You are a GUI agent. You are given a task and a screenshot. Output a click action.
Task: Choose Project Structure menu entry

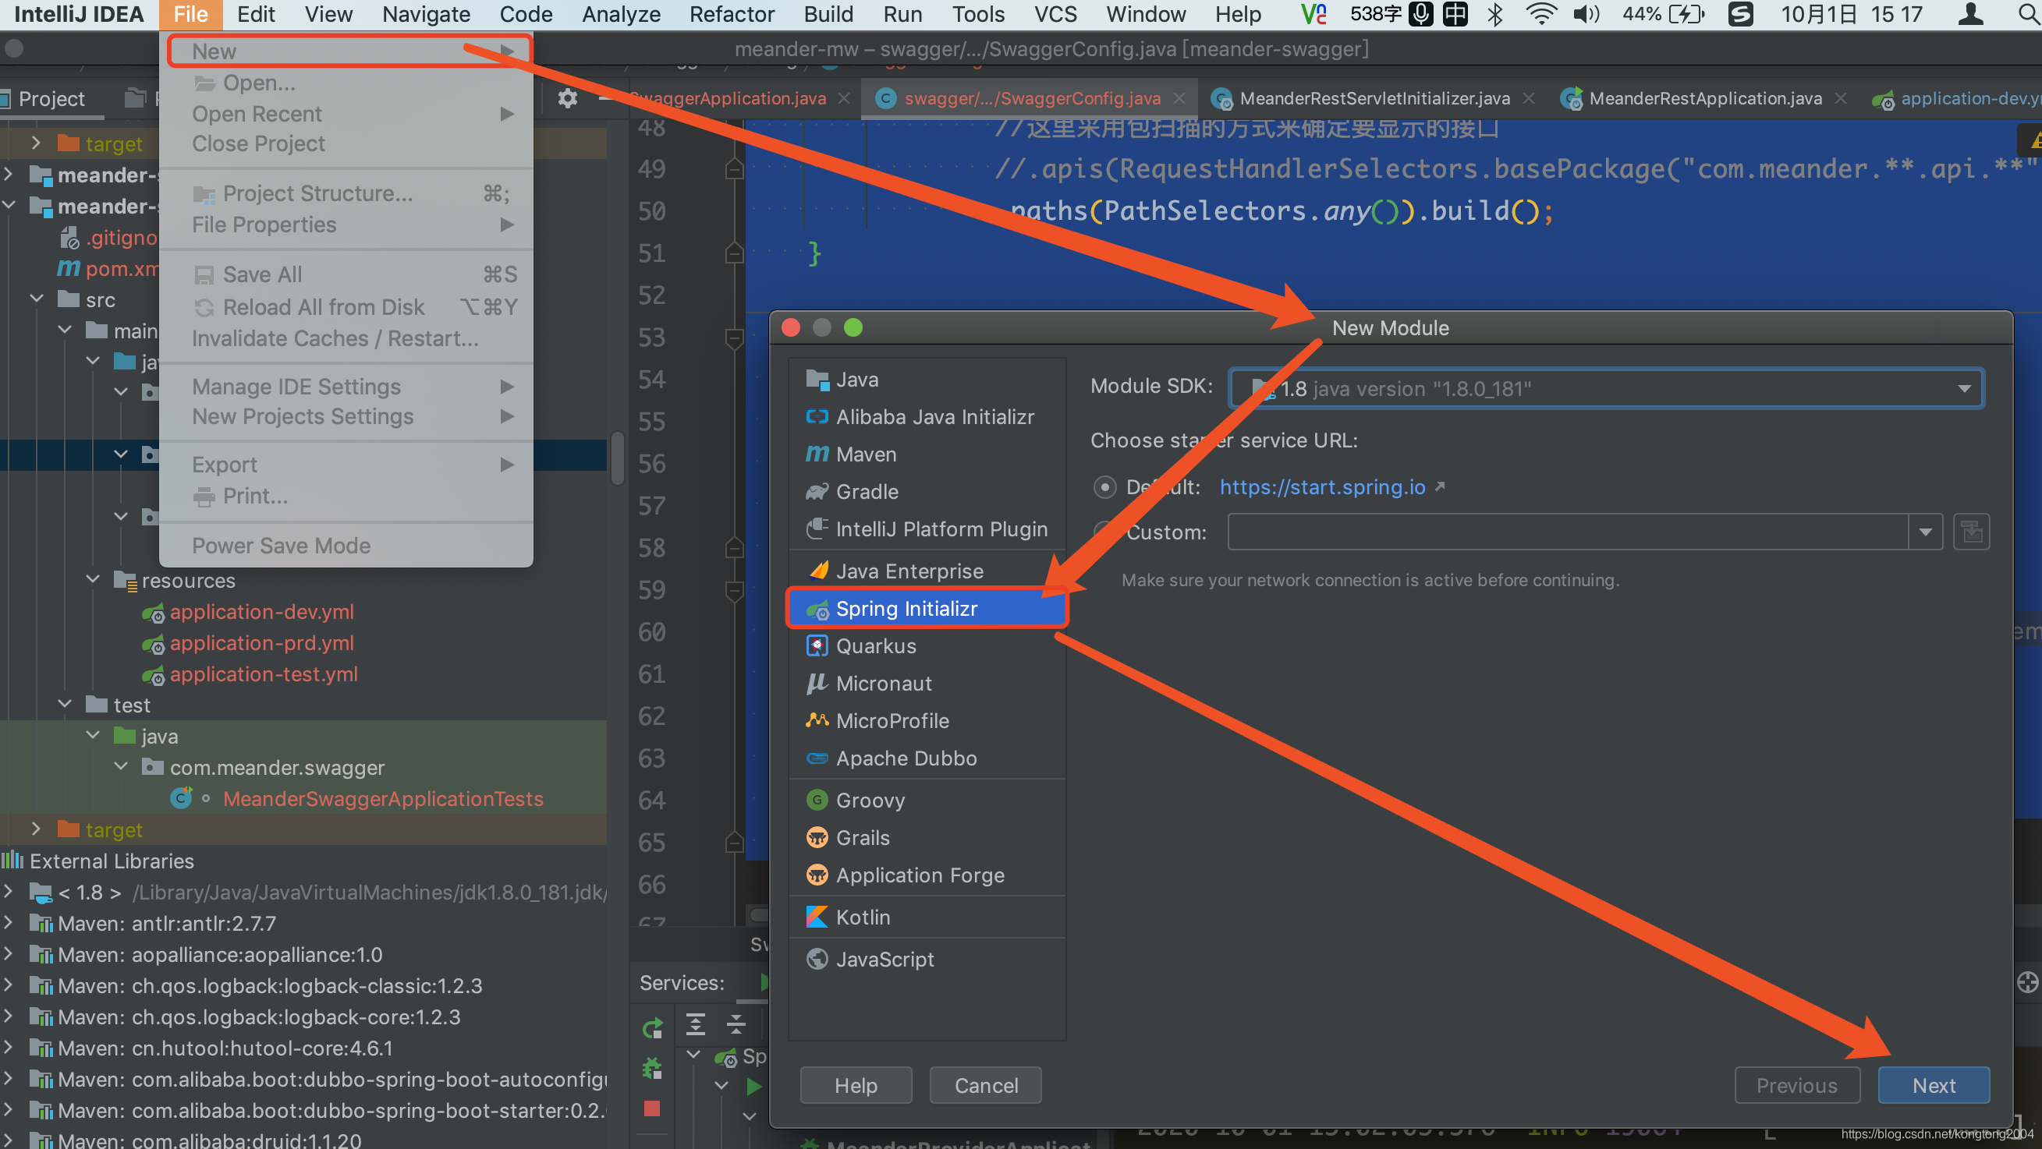click(346, 193)
